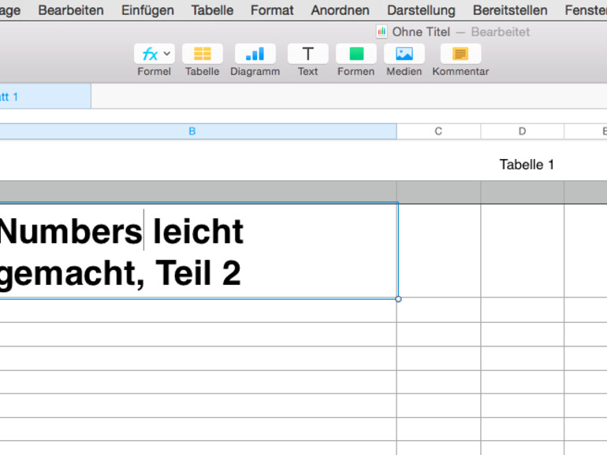
Task: Select column C header
Action: tap(438, 131)
